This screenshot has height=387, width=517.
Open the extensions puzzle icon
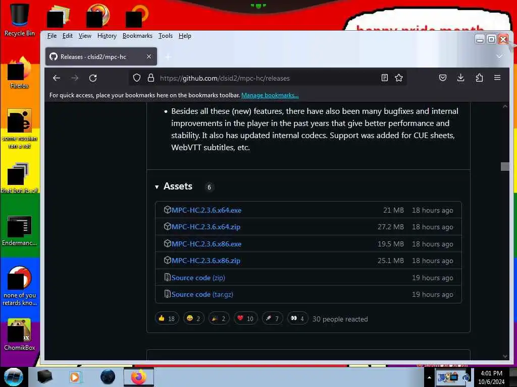(479, 78)
